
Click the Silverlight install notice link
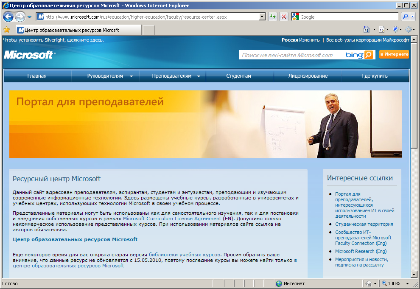tap(53, 40)
